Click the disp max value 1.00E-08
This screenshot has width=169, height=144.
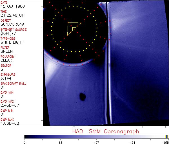pyautogui.click(x=9, y=123)
